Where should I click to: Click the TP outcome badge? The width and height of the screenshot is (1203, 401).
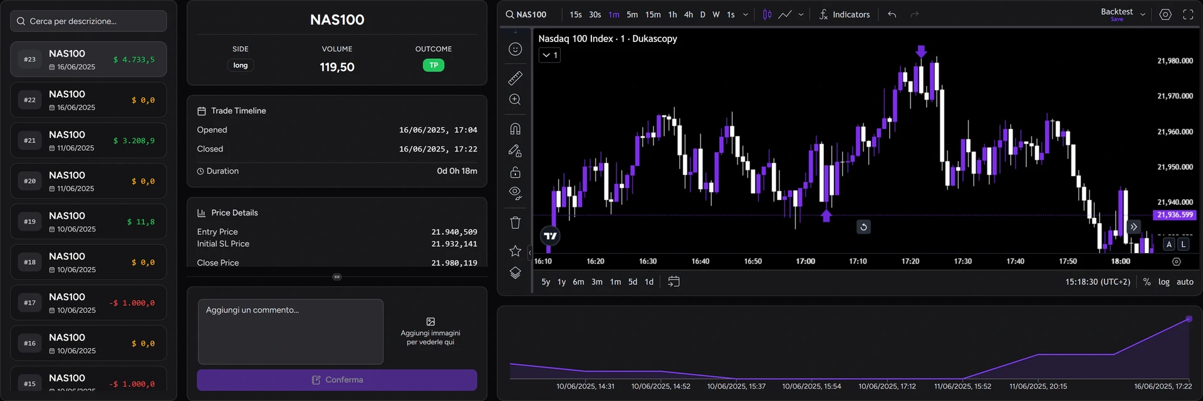click(x=434, y=65)
